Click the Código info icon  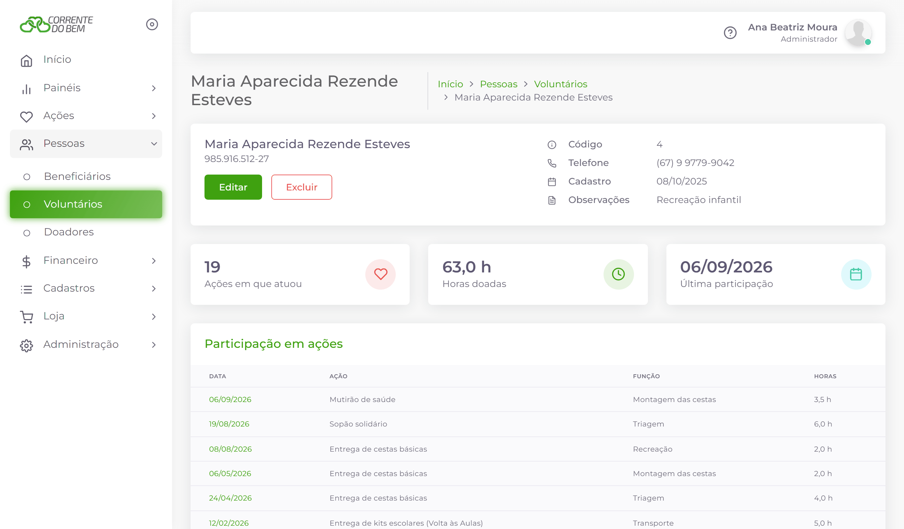[552, 145]
